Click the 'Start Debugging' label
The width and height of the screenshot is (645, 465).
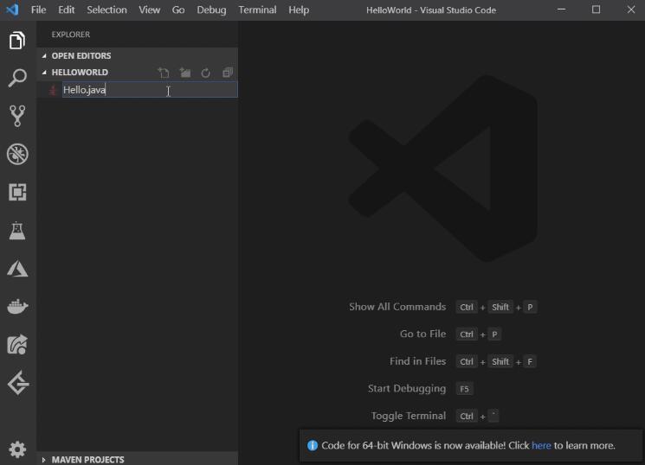tap(407, 389)
